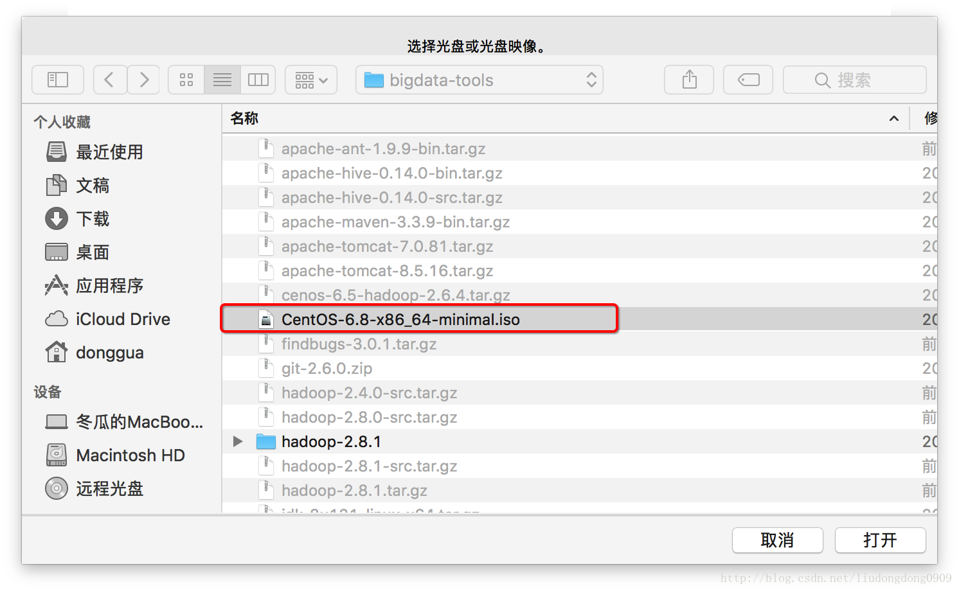Select CentOS-6.8-x86_64-minimal.iso file
Image resolution: width=959 pixels, height=591 pixels.
580,319
